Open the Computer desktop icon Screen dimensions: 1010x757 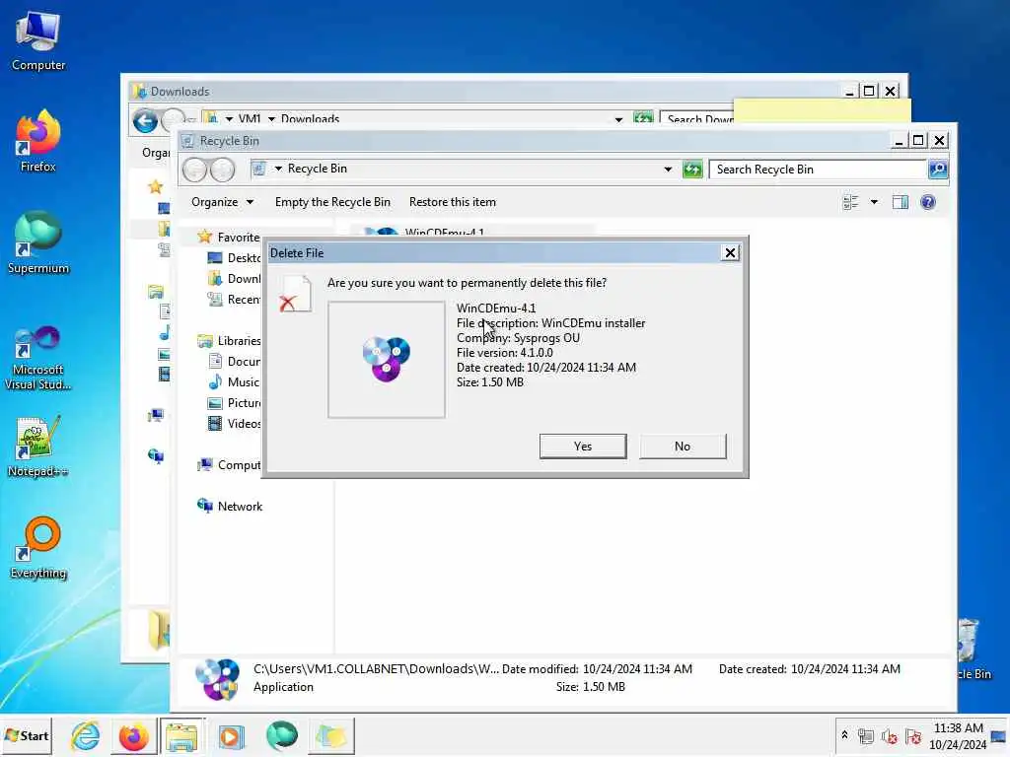click(38, 41)
